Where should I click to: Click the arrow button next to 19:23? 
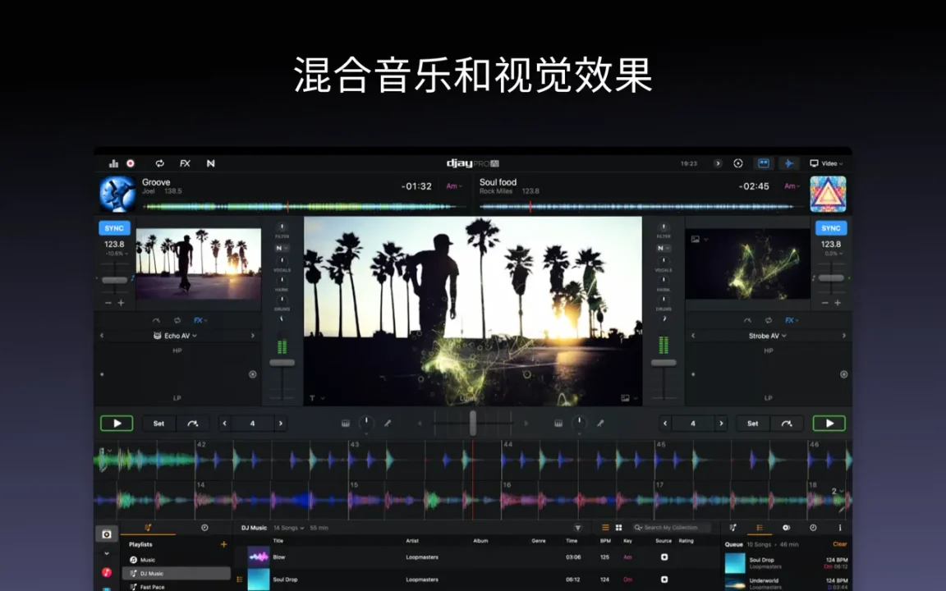point(718,163)
